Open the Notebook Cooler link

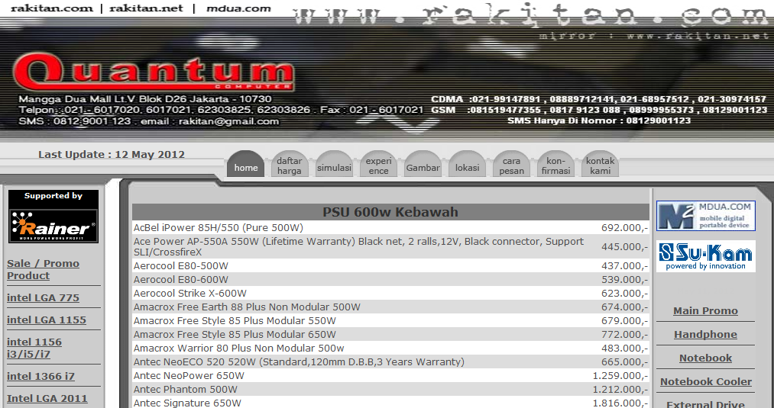(706, 381)
